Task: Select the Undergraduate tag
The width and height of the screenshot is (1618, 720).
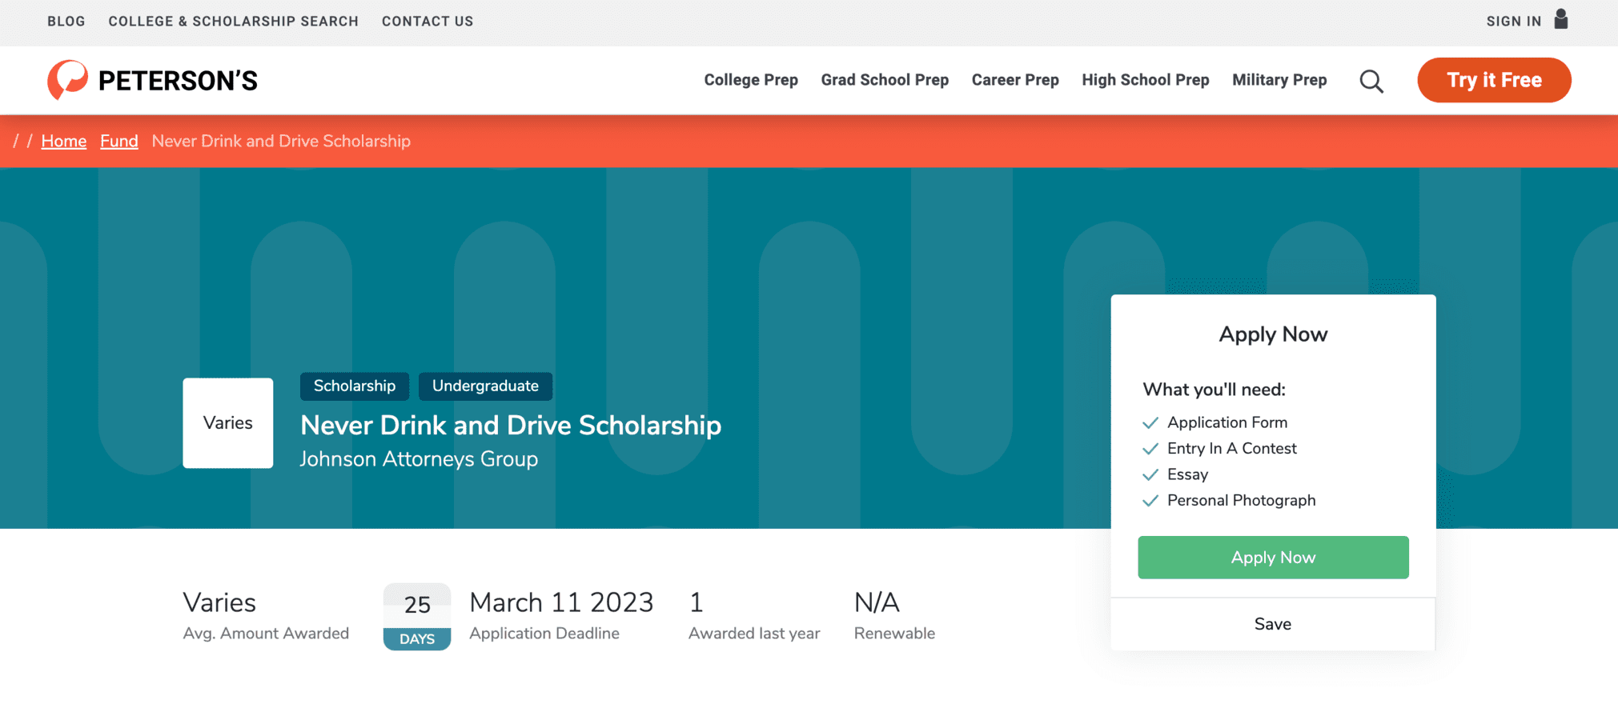Action: point(485,386)
